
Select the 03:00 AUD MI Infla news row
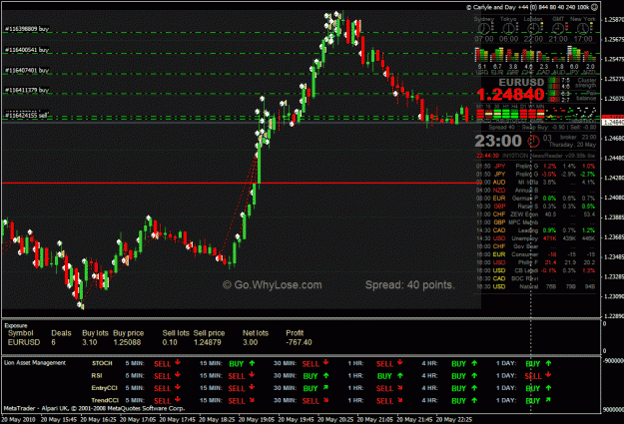coord(536,183)
